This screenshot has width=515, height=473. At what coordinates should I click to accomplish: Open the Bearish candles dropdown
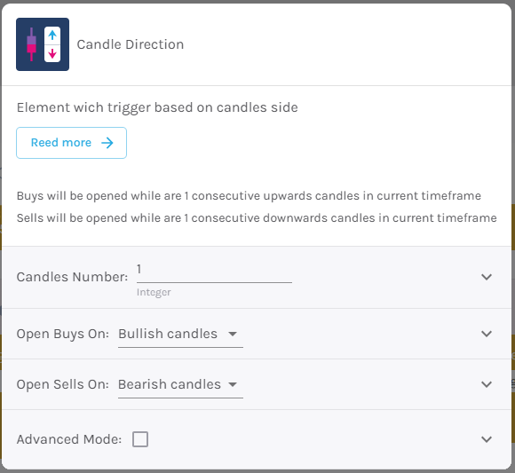point(180,385)
